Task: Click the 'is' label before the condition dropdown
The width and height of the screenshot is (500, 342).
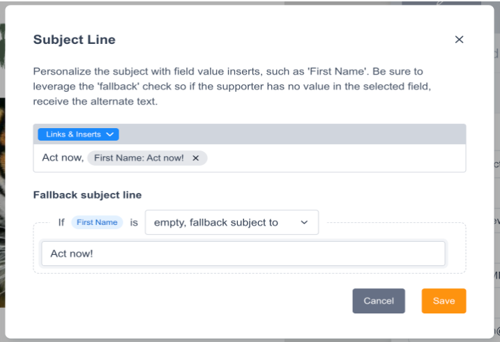Action: click(x=134, y=222)
